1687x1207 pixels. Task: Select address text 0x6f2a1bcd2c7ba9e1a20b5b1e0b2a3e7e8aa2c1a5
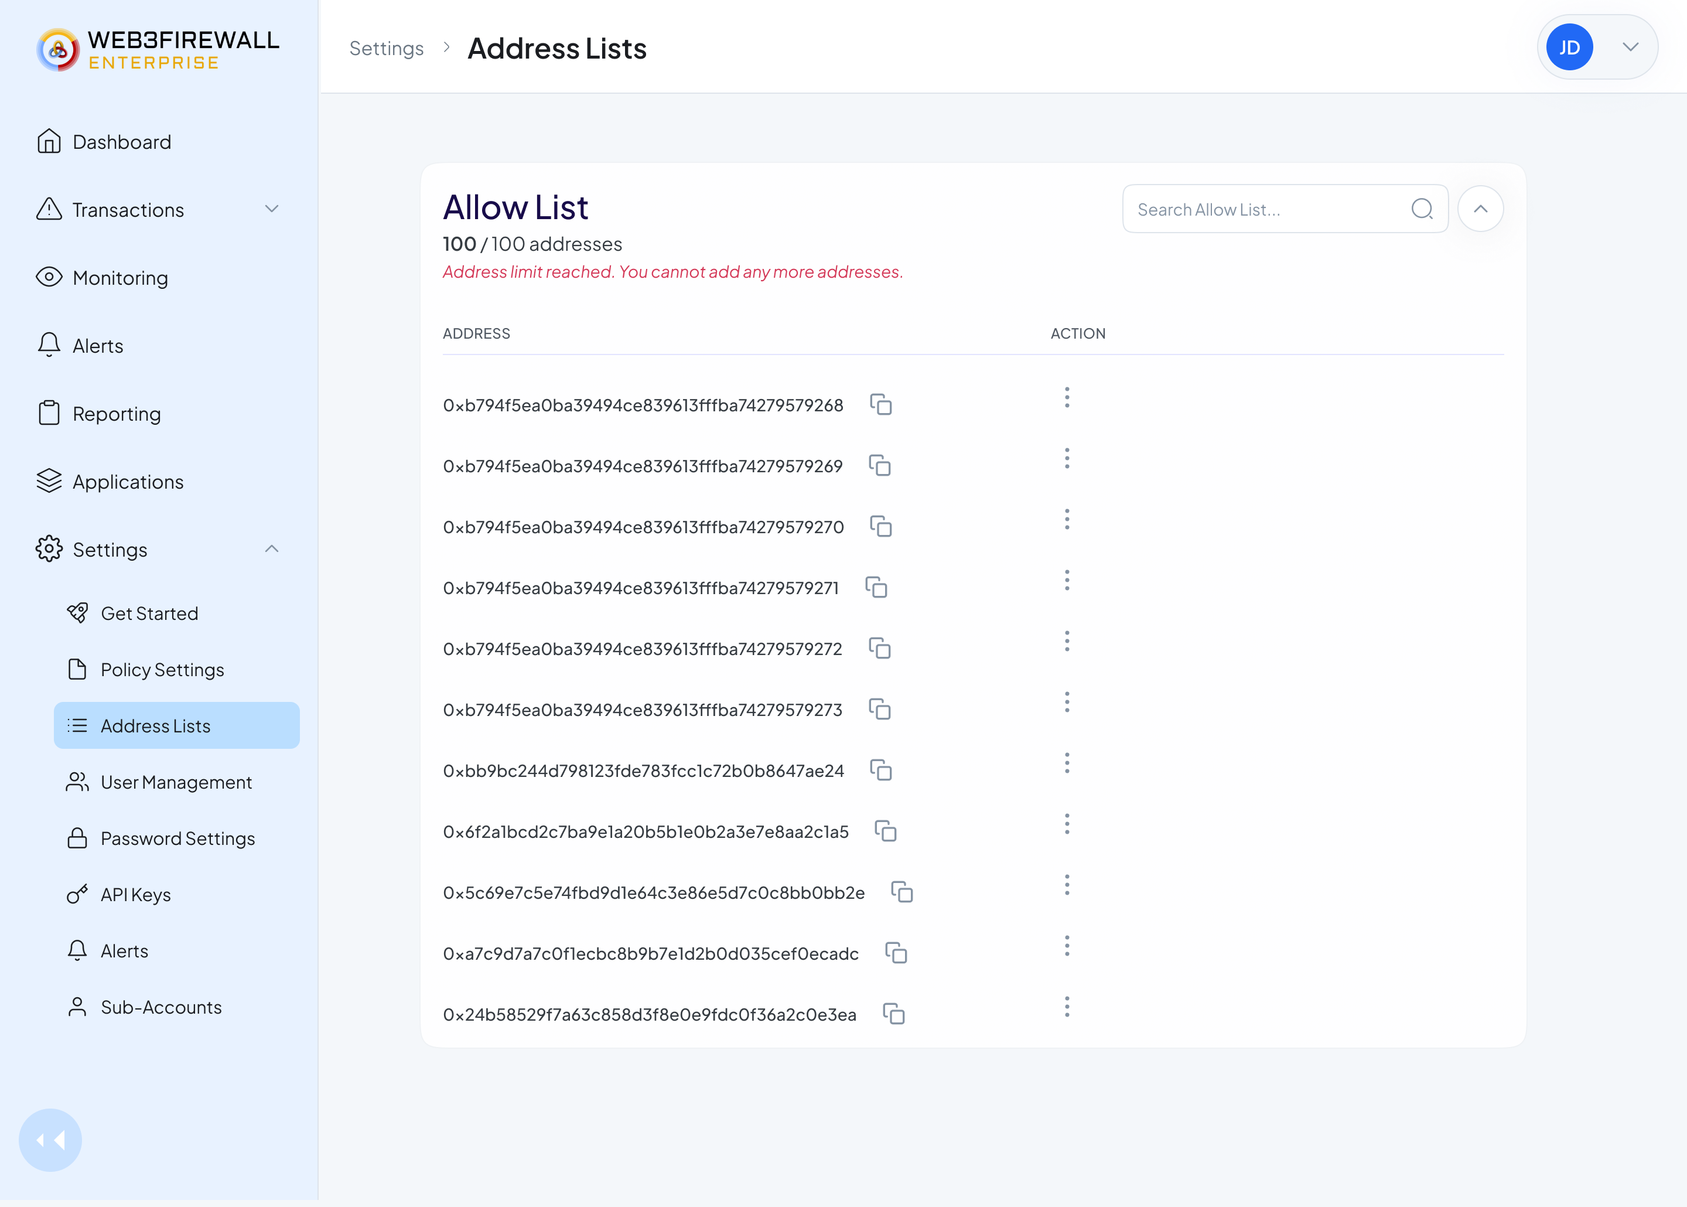(x=646, y=831)
